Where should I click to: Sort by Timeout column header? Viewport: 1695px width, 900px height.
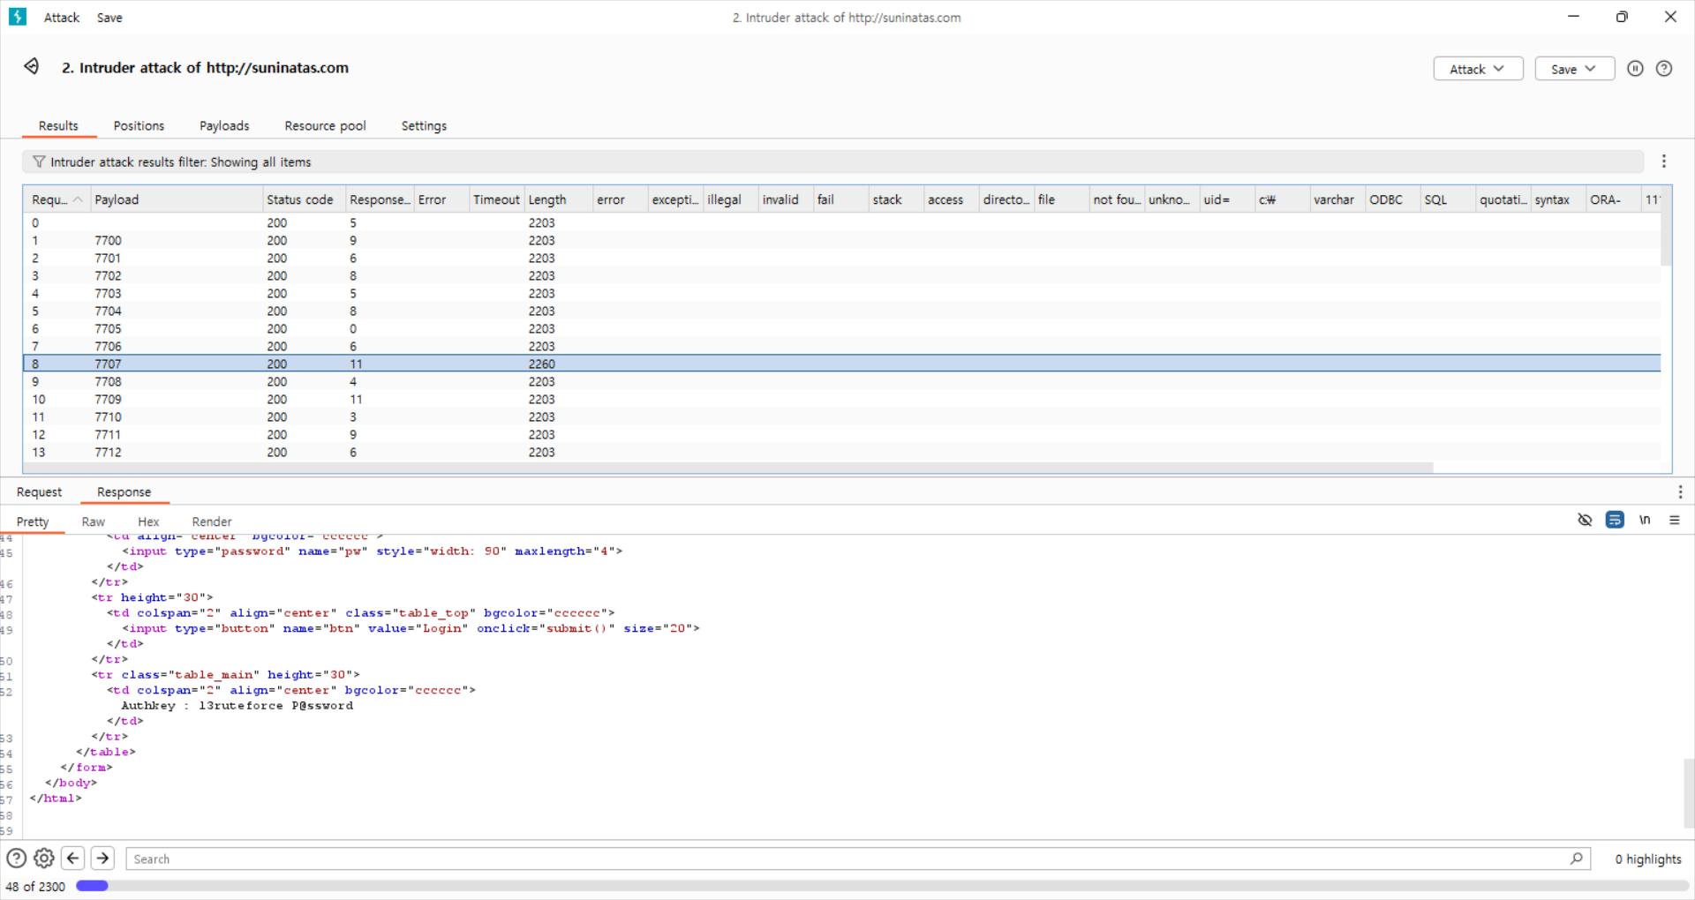(x=496, y=199)
